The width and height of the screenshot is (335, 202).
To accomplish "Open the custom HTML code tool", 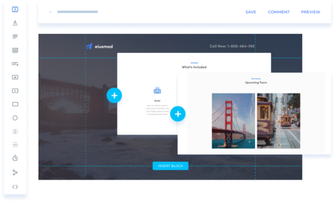I will click(x=15, y=187).
